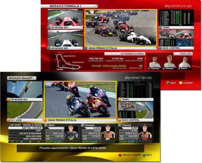The width and height of the screenshot is (202, 163).
Task: Click Prossimo appuntamento GRAN PREMIO DI CATALOGNA banner
Action: pyautogui.click(x=80, y=148)
